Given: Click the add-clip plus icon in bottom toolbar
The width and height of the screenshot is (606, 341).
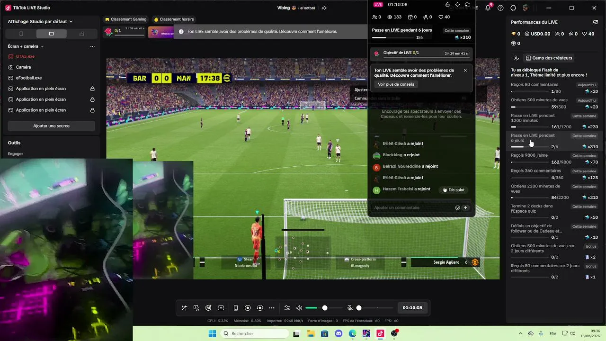Looking at the screenshot, I should click(x=221, y=308).
